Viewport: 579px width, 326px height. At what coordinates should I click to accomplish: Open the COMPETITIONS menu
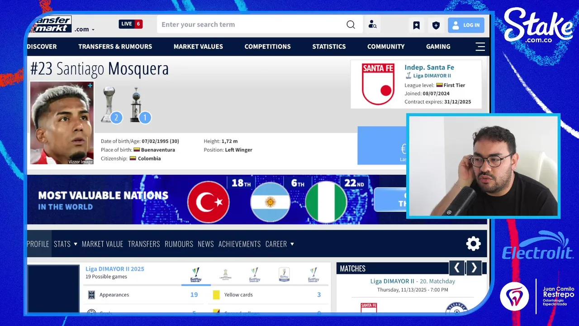pyautogui.click(x=267, y=47)
